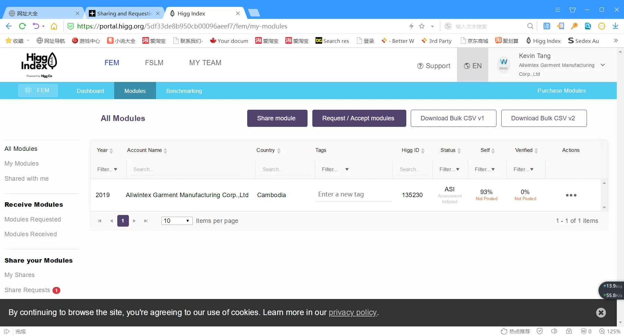The width and height of the screenshot is (624, 336).
Task: Switch to the FEM top menu
Action: tap(112, 63)
